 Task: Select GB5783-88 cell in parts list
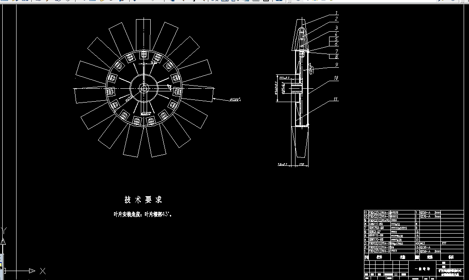tap(379, 228)
